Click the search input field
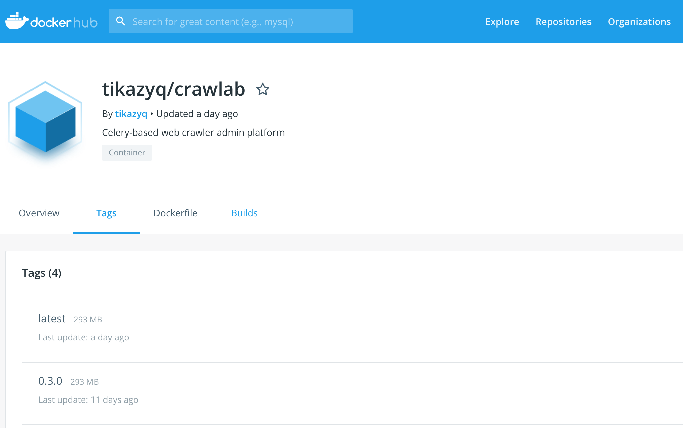The height and width of the screenshot is (428, 683). point(230,21)
